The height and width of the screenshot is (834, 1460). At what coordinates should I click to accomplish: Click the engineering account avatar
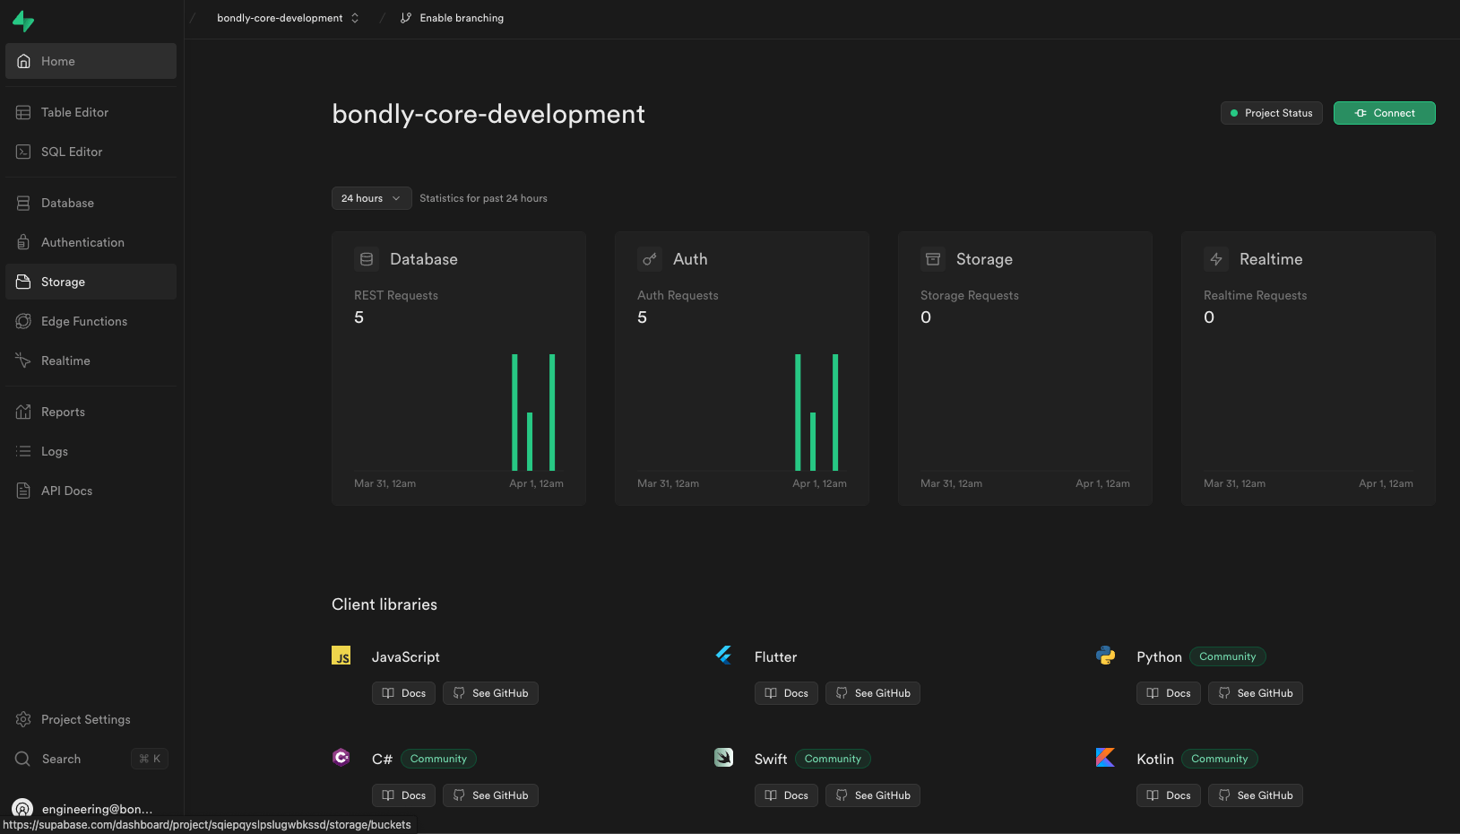point(22,809)
